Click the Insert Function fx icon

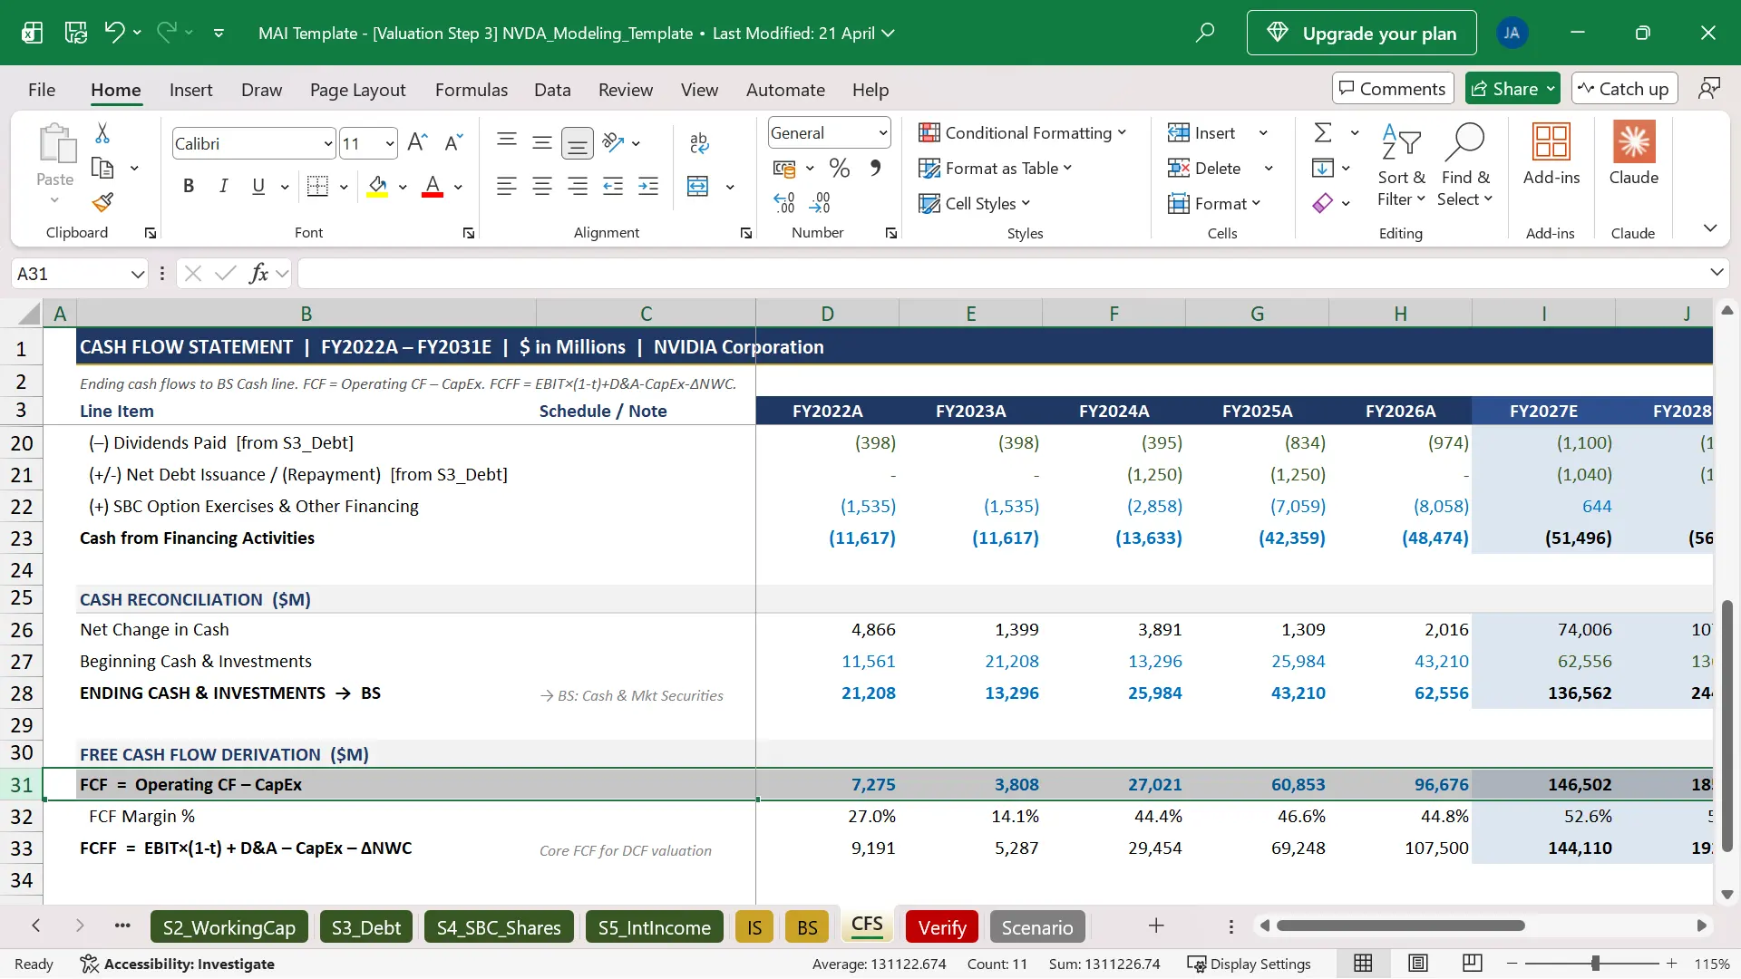coord(258,273)
